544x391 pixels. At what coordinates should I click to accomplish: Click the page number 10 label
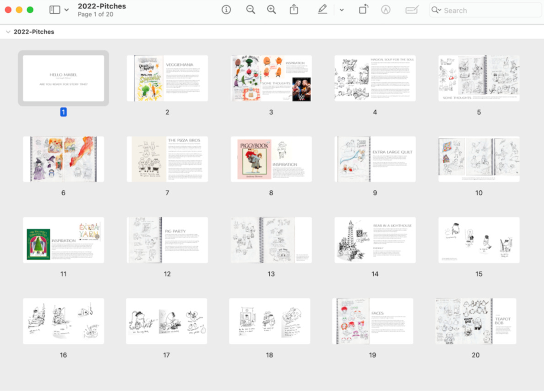[x=479, y=193]
